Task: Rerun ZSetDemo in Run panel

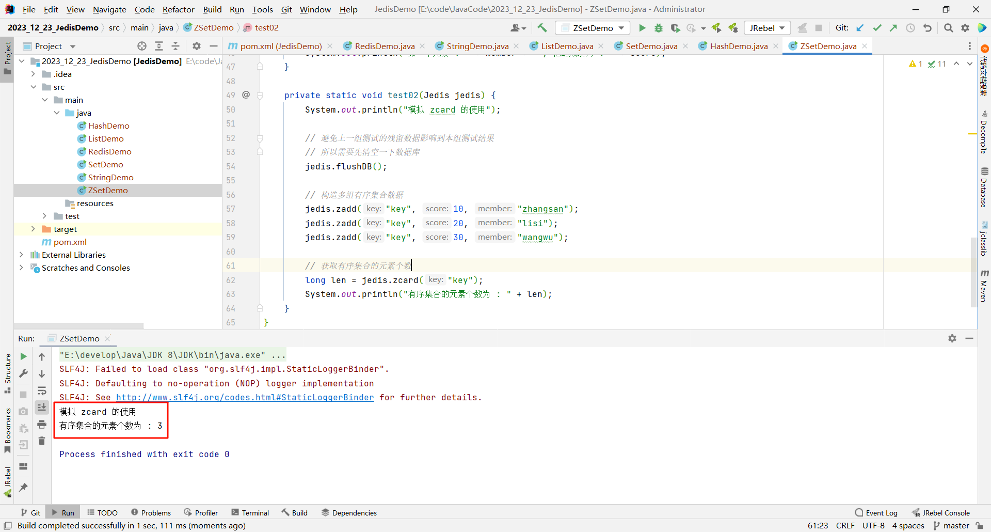Action: pos(23,356)
